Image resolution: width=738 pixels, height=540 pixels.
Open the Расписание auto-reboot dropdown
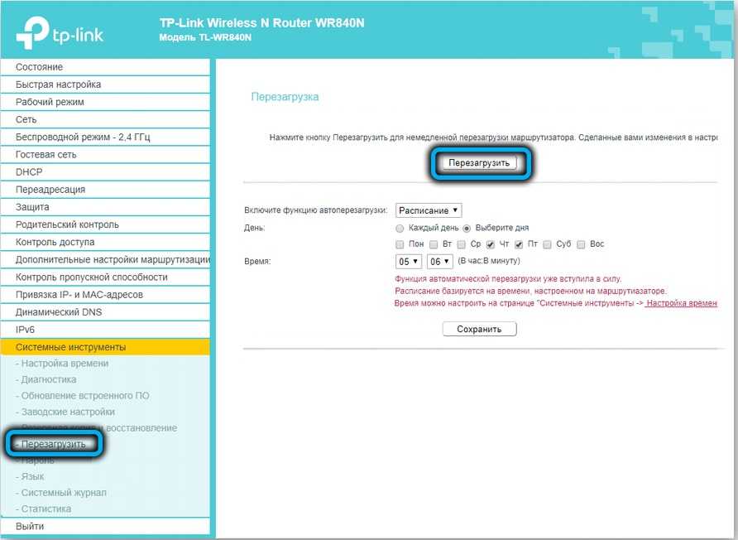429,210
